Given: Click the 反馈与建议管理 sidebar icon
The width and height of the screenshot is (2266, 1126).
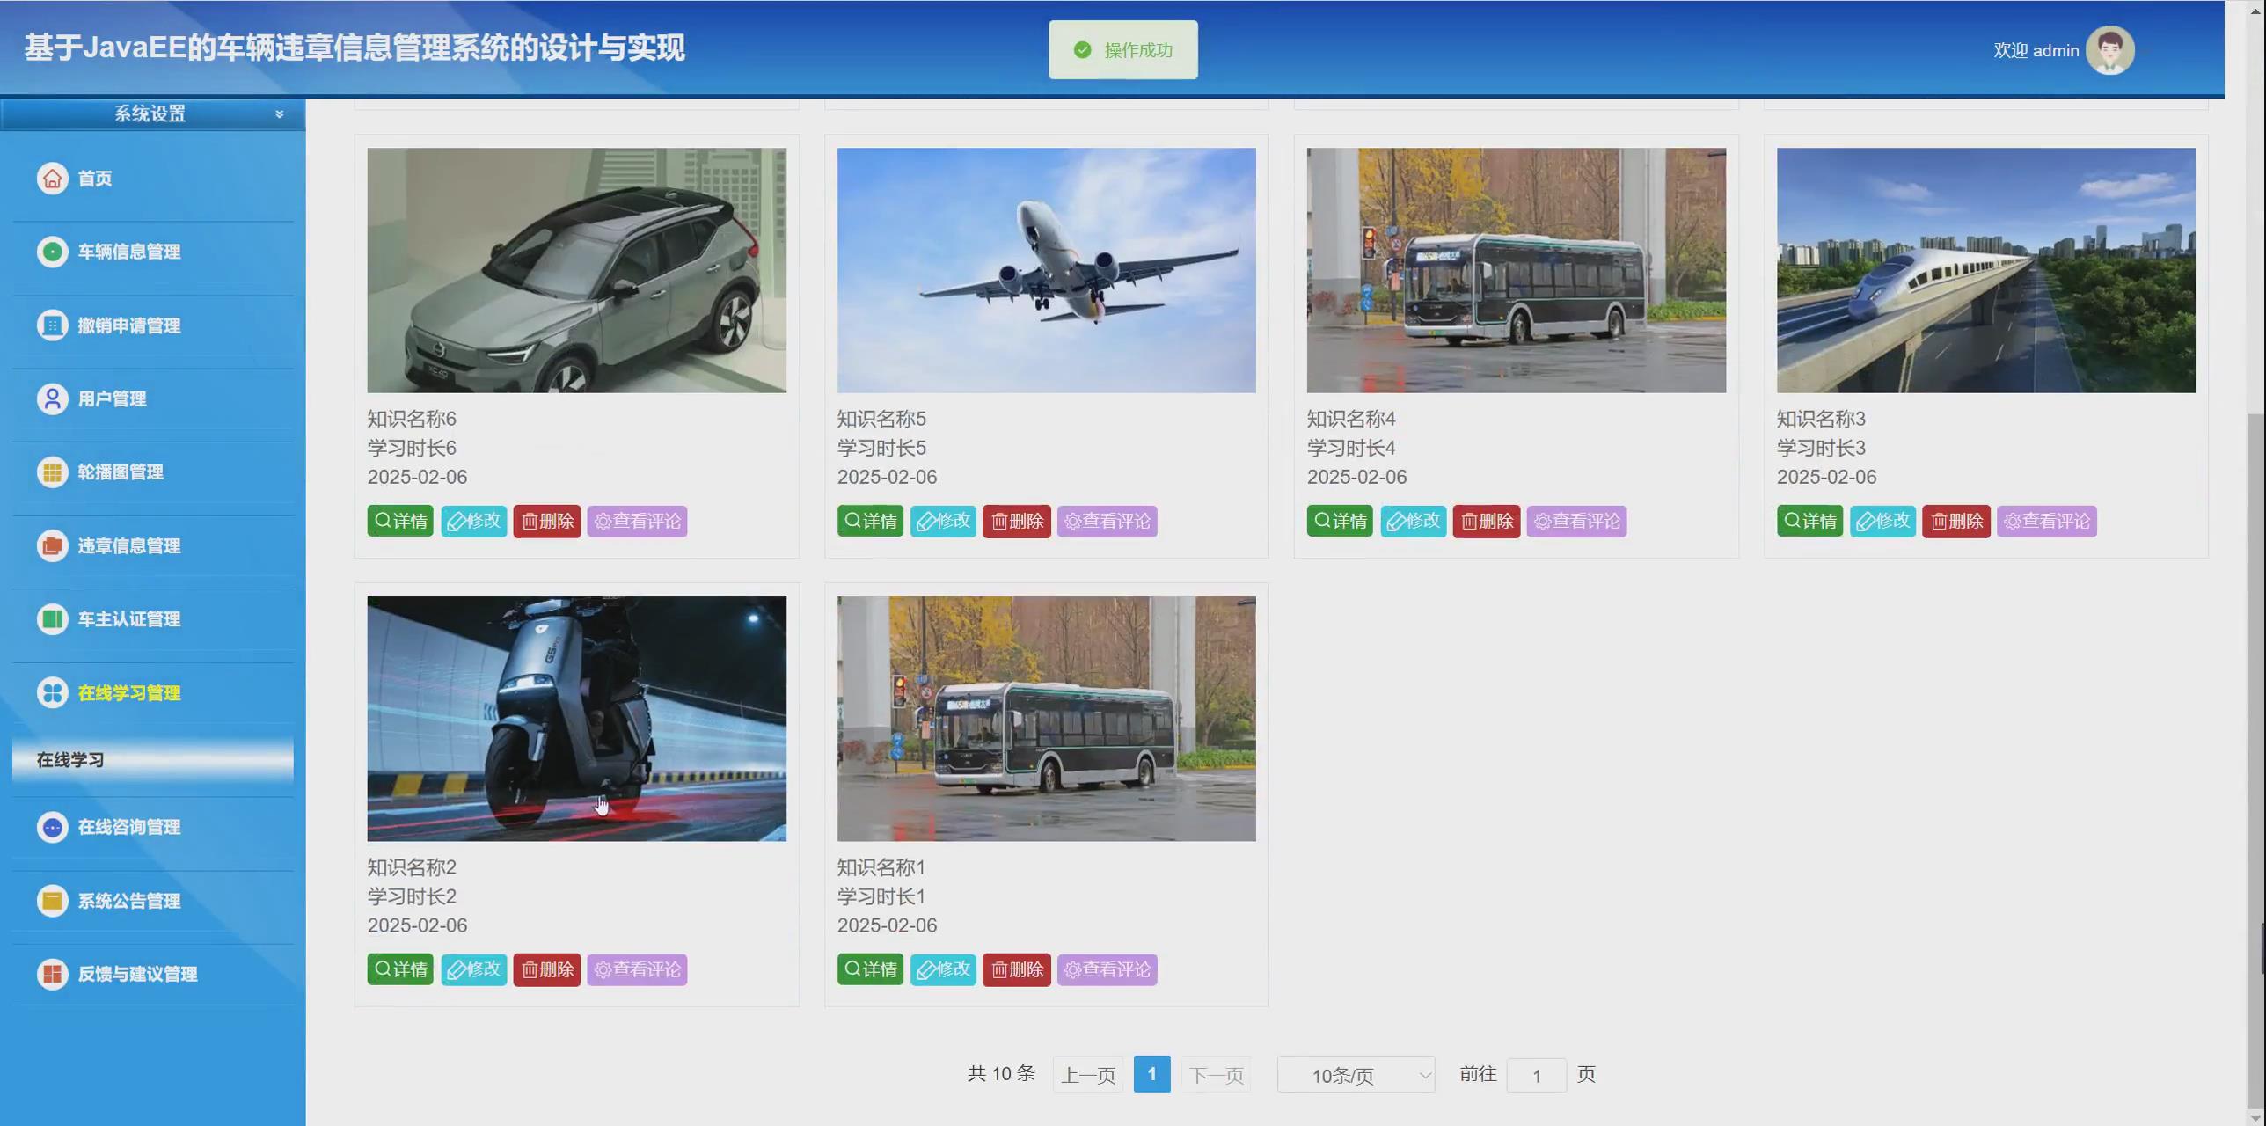Looking at the screenshot, I should (x=52, y=974).
